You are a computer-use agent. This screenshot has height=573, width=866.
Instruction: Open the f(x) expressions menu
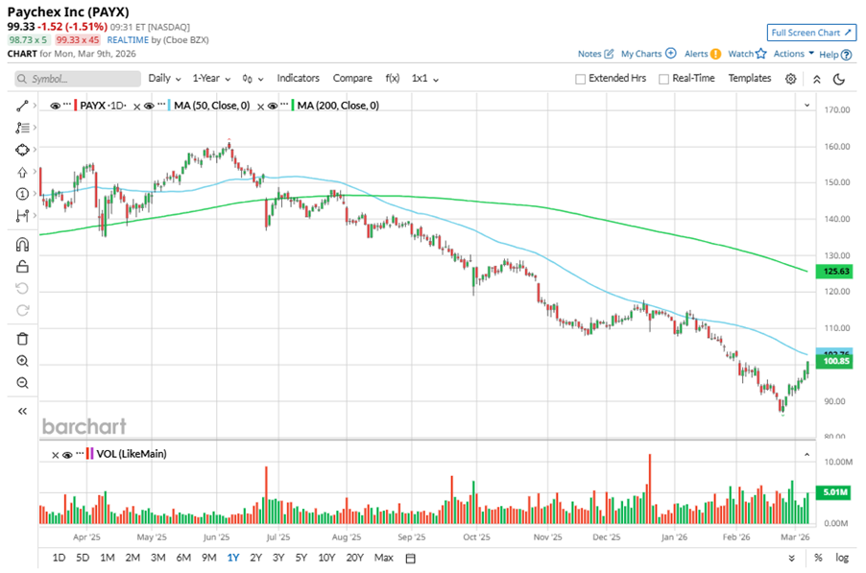coord(392,79)
